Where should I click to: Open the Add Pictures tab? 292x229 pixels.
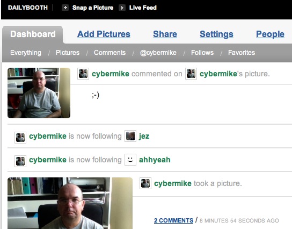tap(104, 34)
